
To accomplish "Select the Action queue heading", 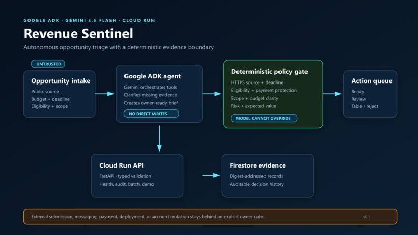I will [372, 81].
